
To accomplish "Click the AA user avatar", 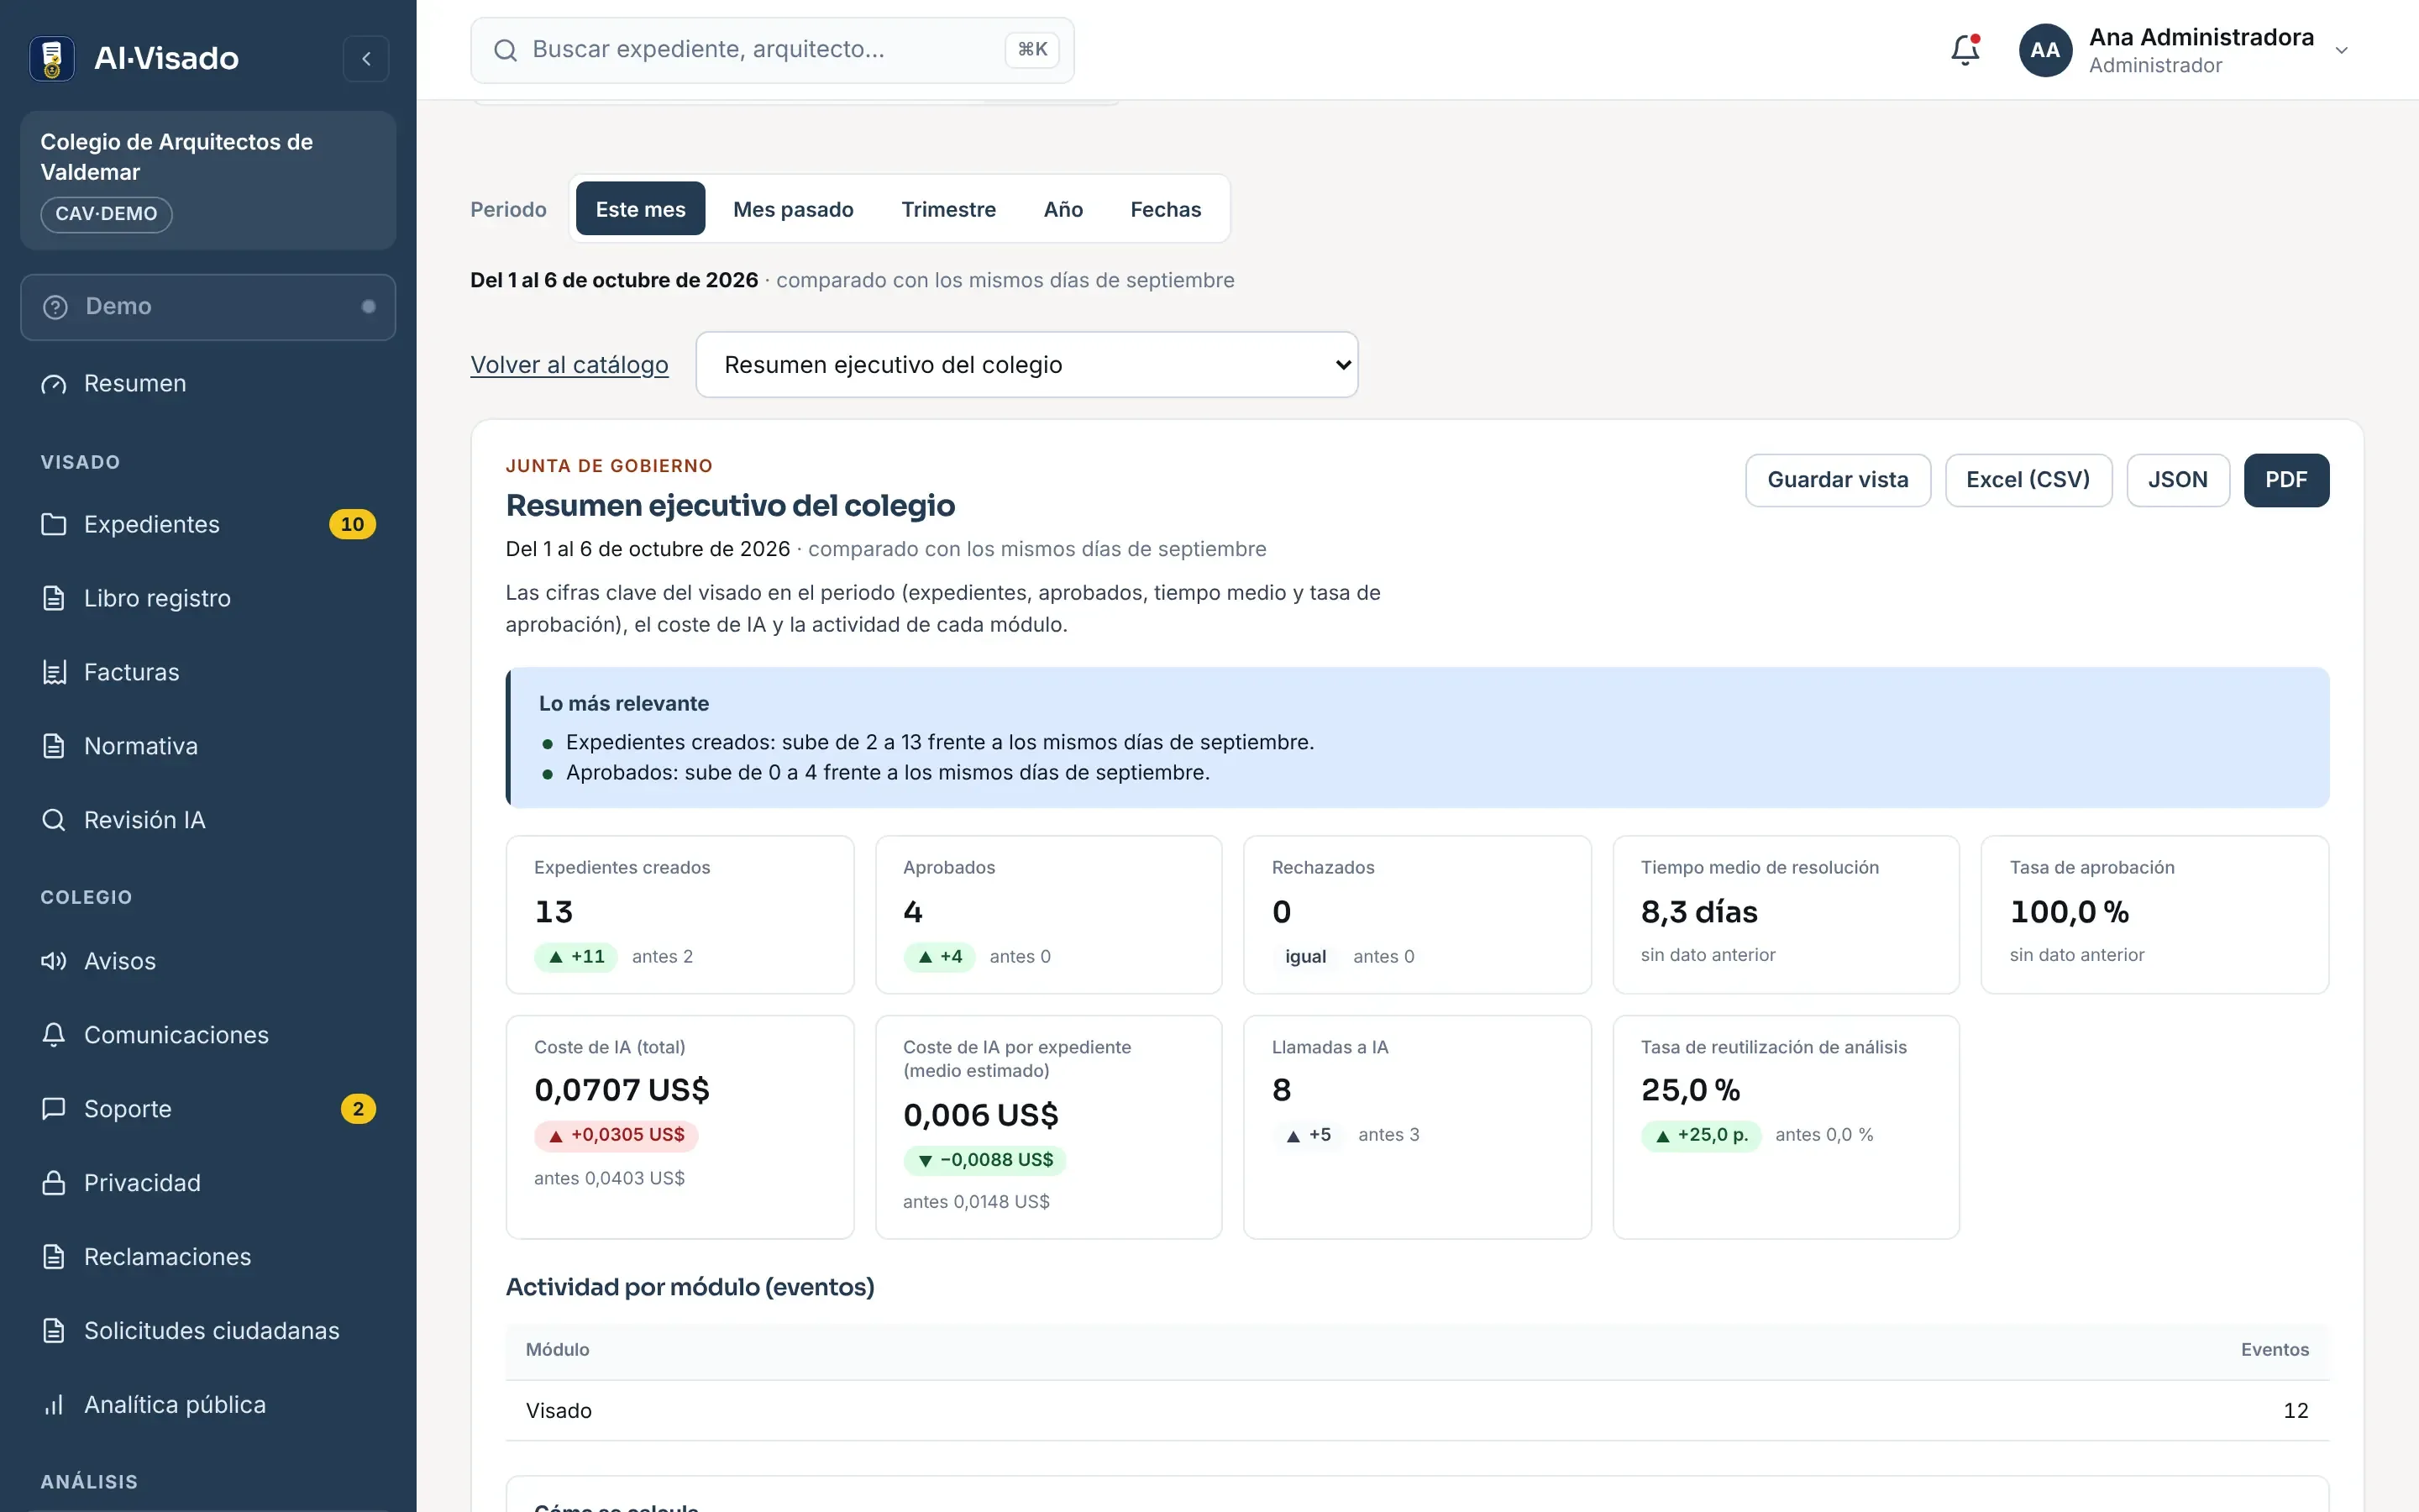I will coord(2045,50).
